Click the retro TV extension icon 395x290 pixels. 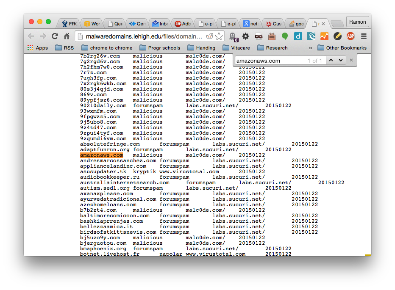[272, 36]
